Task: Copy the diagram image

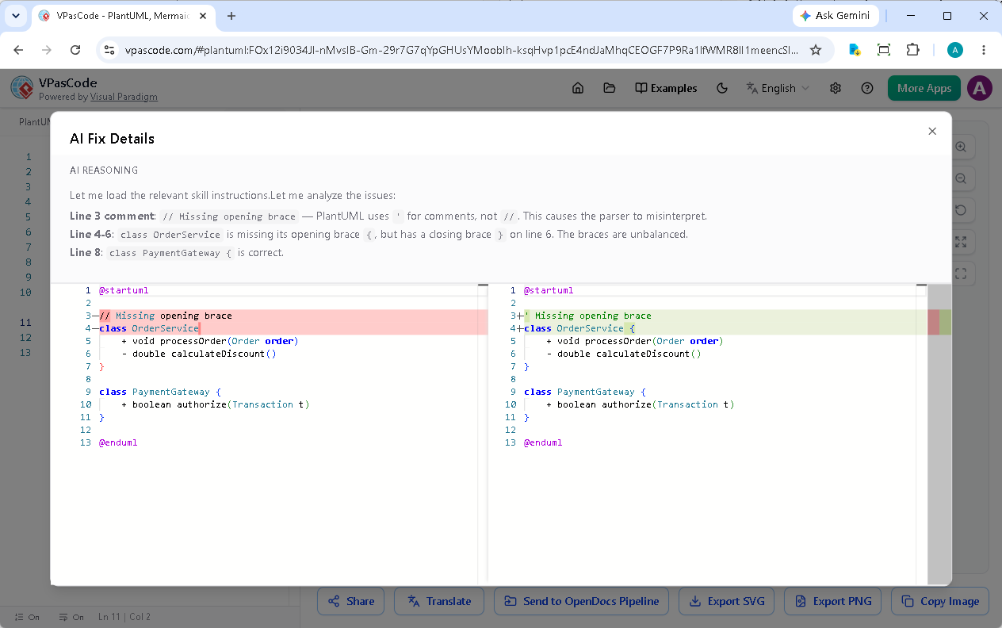Action: pos(940,601)
